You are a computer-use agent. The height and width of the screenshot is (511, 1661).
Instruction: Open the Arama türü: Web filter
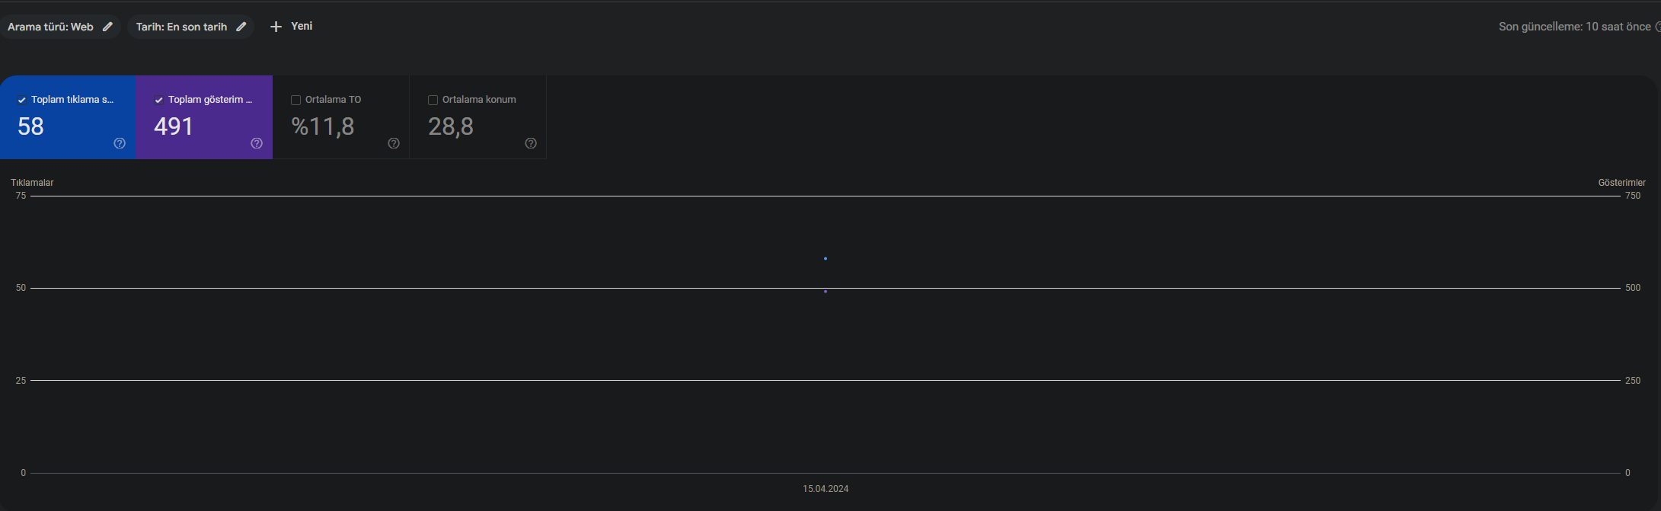point(60,27)
